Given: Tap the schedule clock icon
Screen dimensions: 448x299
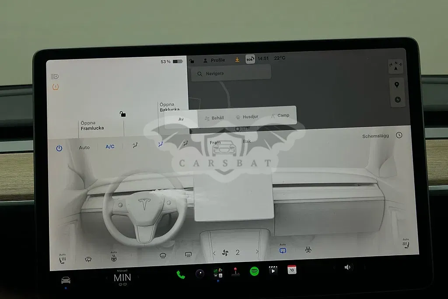Looking at the screenshot, I should 399,135.
